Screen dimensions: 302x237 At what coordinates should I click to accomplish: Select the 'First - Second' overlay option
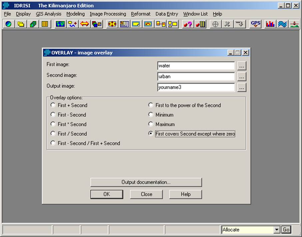coord(53,114)
